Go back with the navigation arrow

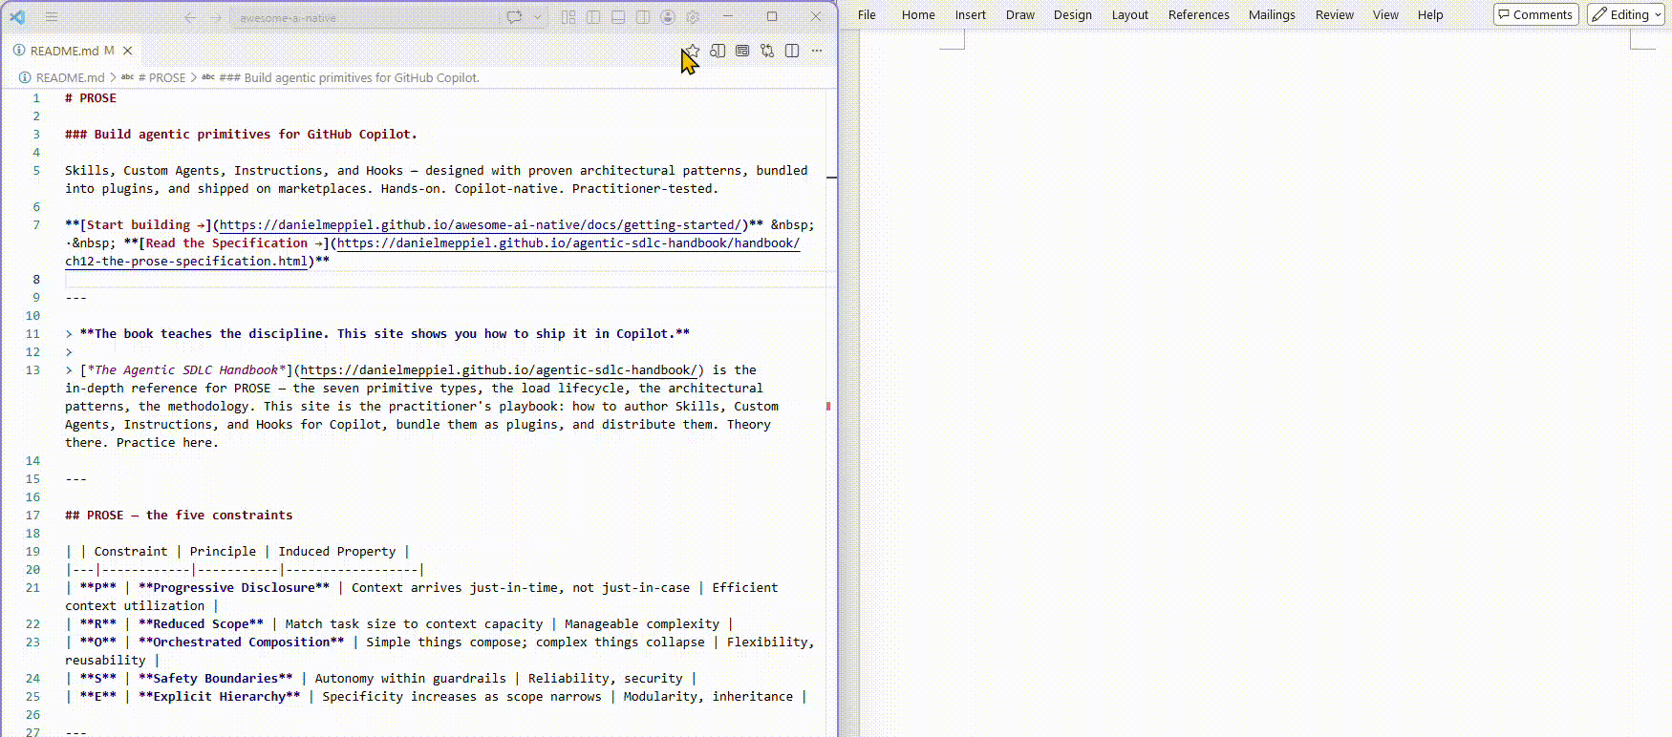(x=190, y=17)
